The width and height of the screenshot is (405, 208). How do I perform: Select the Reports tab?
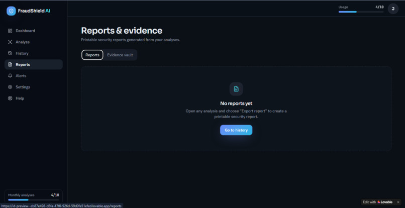click(92, 55)
